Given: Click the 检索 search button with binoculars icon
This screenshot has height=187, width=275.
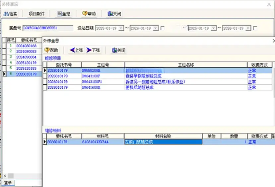Looking at the screenshot, I should coord(11,14).
